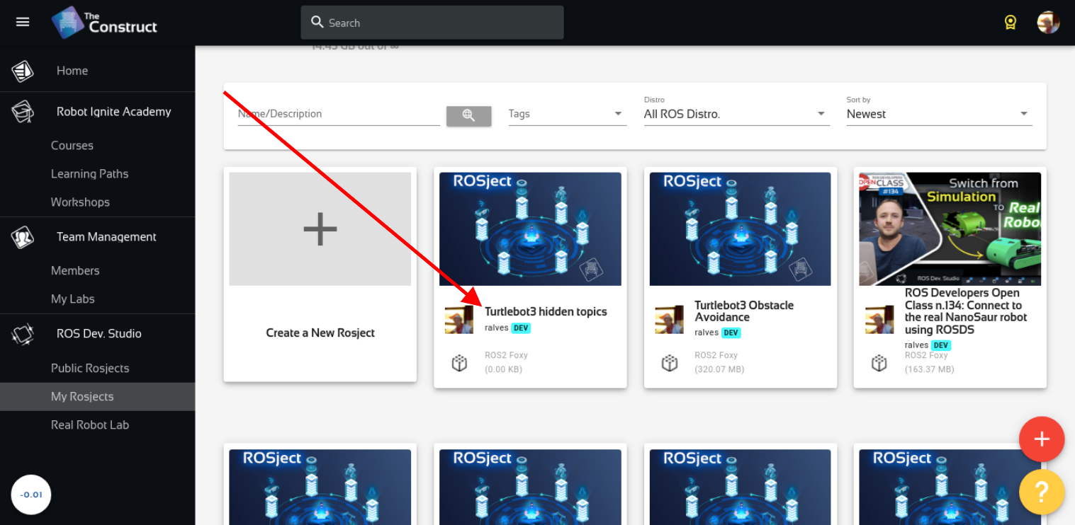The height and width of the screenshot is (525, 1075).
Task: Click ROS2 Foxy (0.00 KB) text
Action: tap(506, 362)
